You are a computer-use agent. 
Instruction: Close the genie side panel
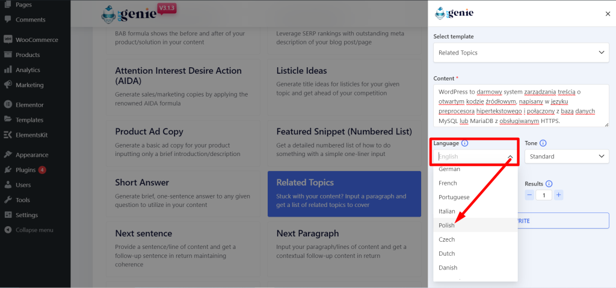tap(608, 14)
